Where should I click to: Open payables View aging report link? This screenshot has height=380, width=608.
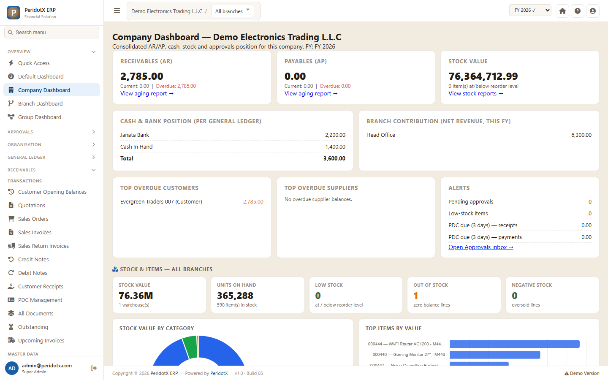[311, 94]
